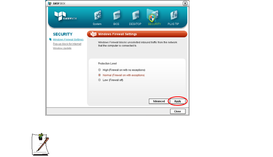Click the blue bullet beside Firewall Settings
Viewport: 273px width, 157px height.
50,39
